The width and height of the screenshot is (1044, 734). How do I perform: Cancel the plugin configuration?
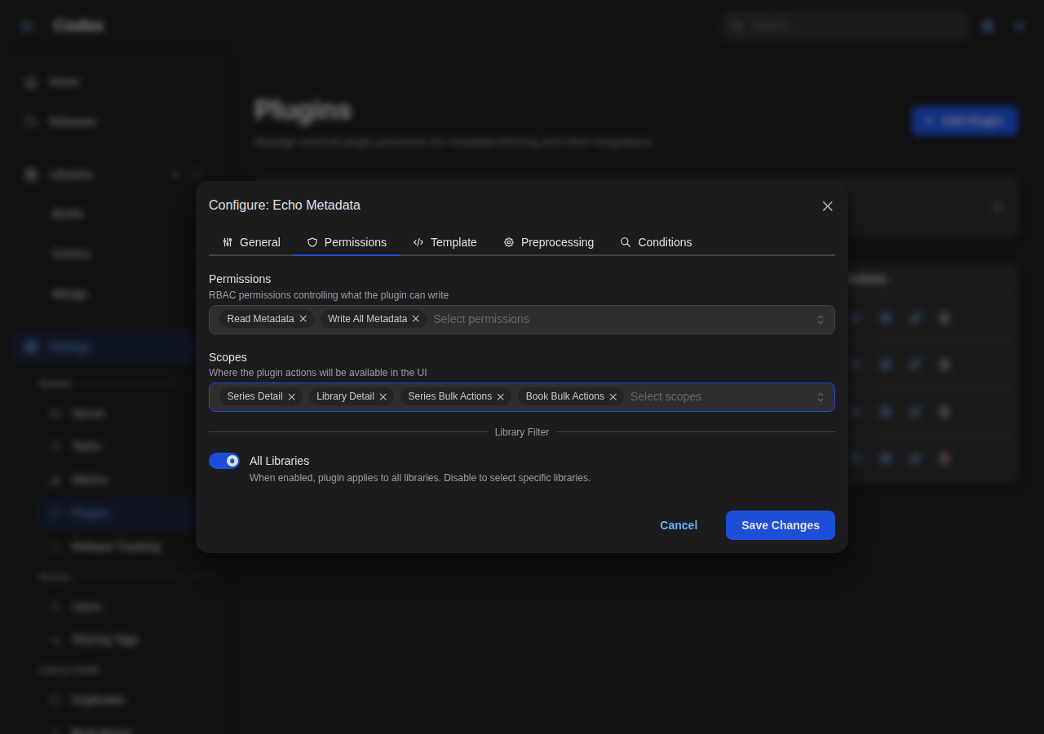[679, 525]
